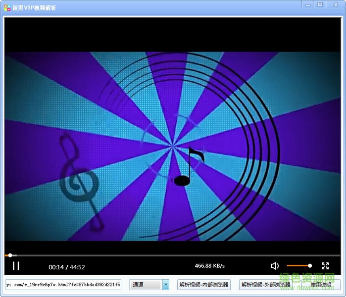Seek by clicking the gray progress track
346x297 pixels.
click(173, 255)
